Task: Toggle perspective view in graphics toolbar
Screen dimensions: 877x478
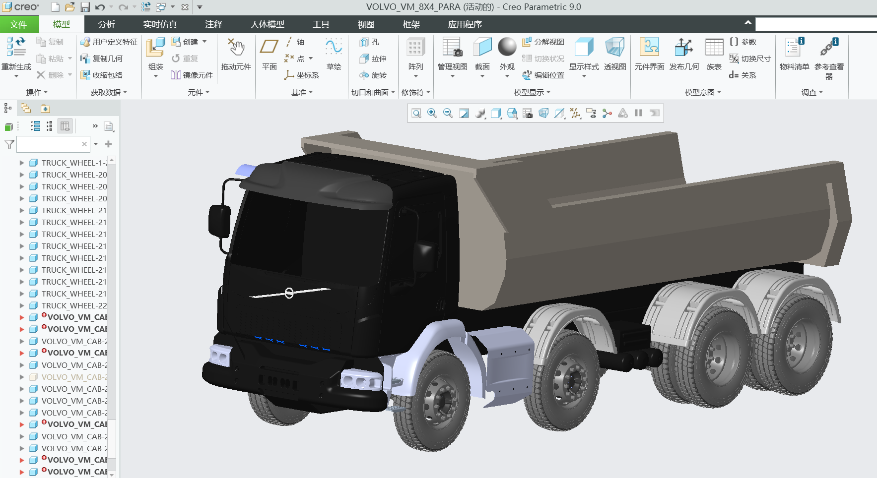Action: click(x=543, y=113)
